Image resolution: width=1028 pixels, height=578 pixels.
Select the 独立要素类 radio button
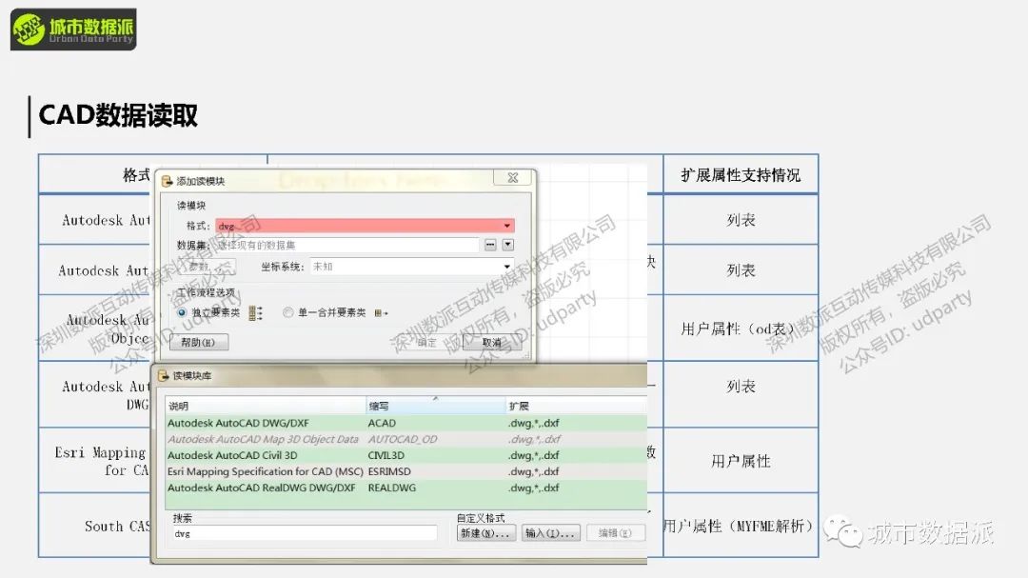[182, 313]
